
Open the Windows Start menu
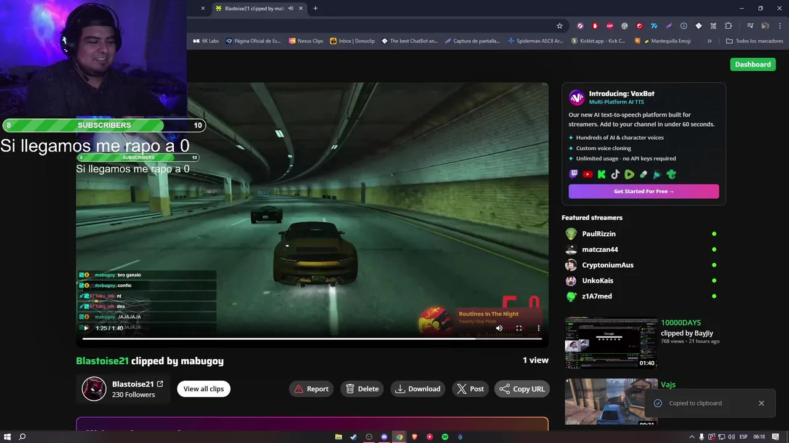point(7,437)
